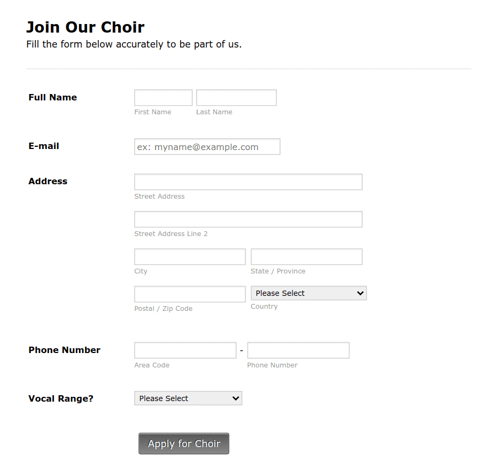Click the Vocal Range question label
The image size is (497, 470).
click(60, 398)
